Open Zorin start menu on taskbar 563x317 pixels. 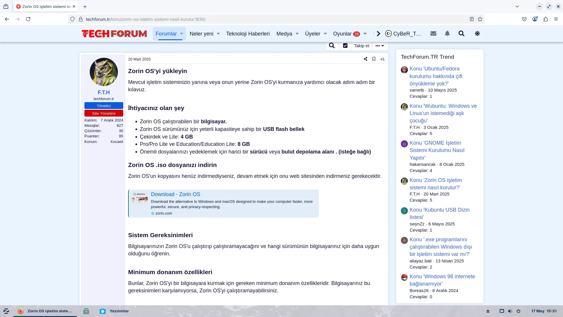[6, 311]
